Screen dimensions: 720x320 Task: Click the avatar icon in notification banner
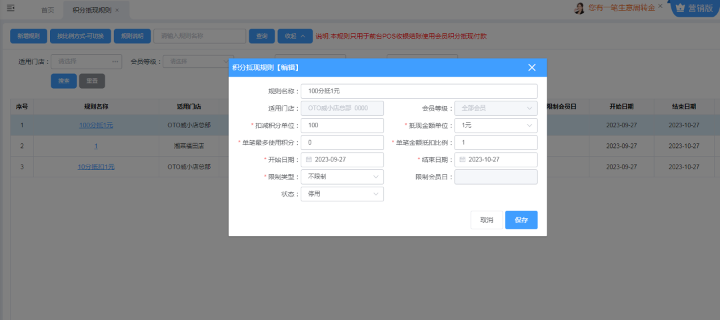coord(579,8)
